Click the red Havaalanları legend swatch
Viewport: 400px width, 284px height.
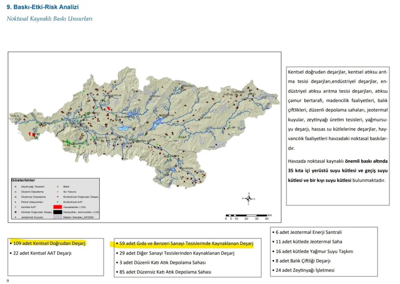tap(57, 207)
